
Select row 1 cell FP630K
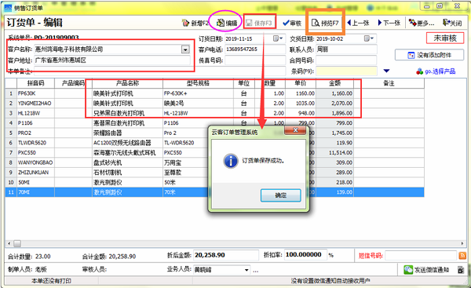pos(35,93)
